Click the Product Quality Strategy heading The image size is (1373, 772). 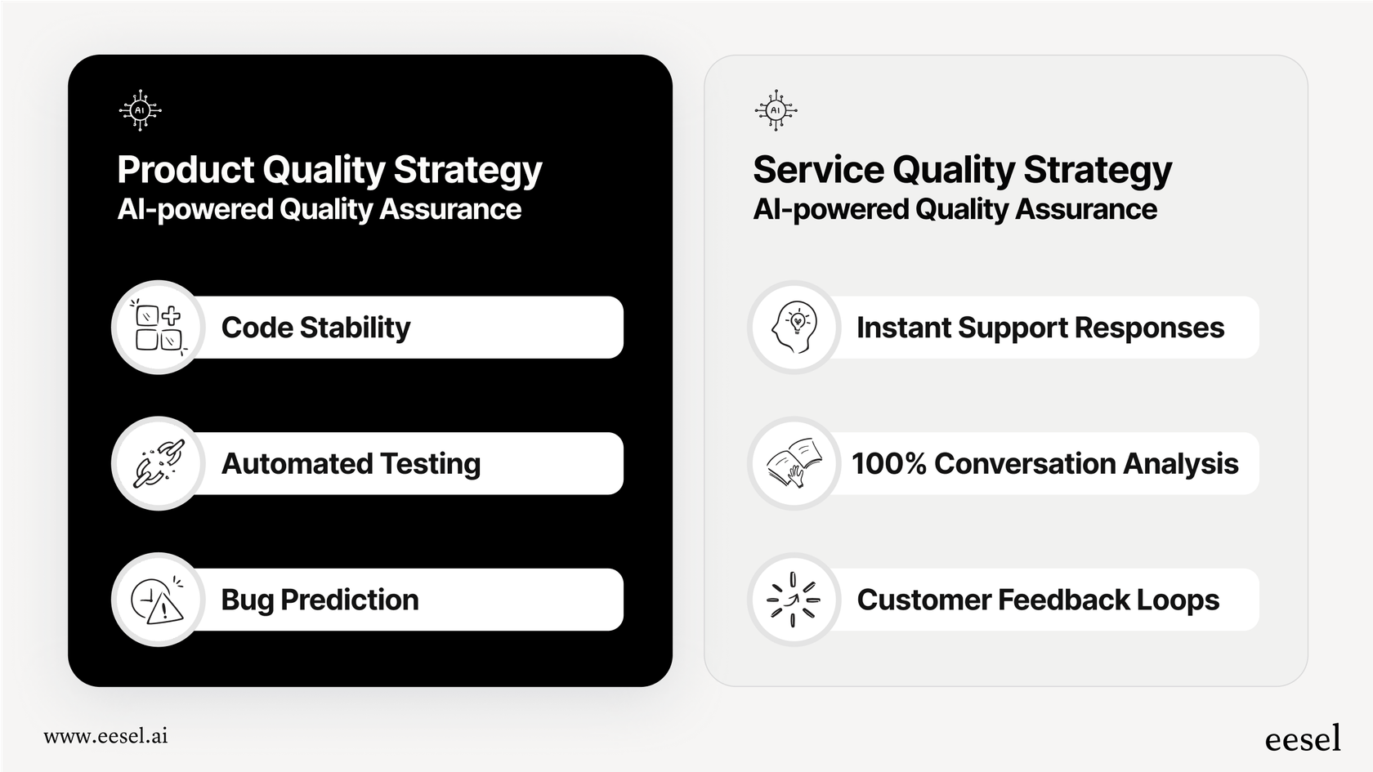(x=329, y=170)
